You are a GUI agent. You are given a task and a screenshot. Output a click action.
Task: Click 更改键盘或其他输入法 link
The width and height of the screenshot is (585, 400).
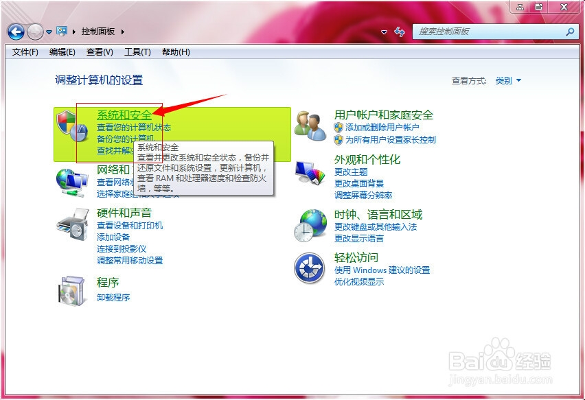click(376, 226)
